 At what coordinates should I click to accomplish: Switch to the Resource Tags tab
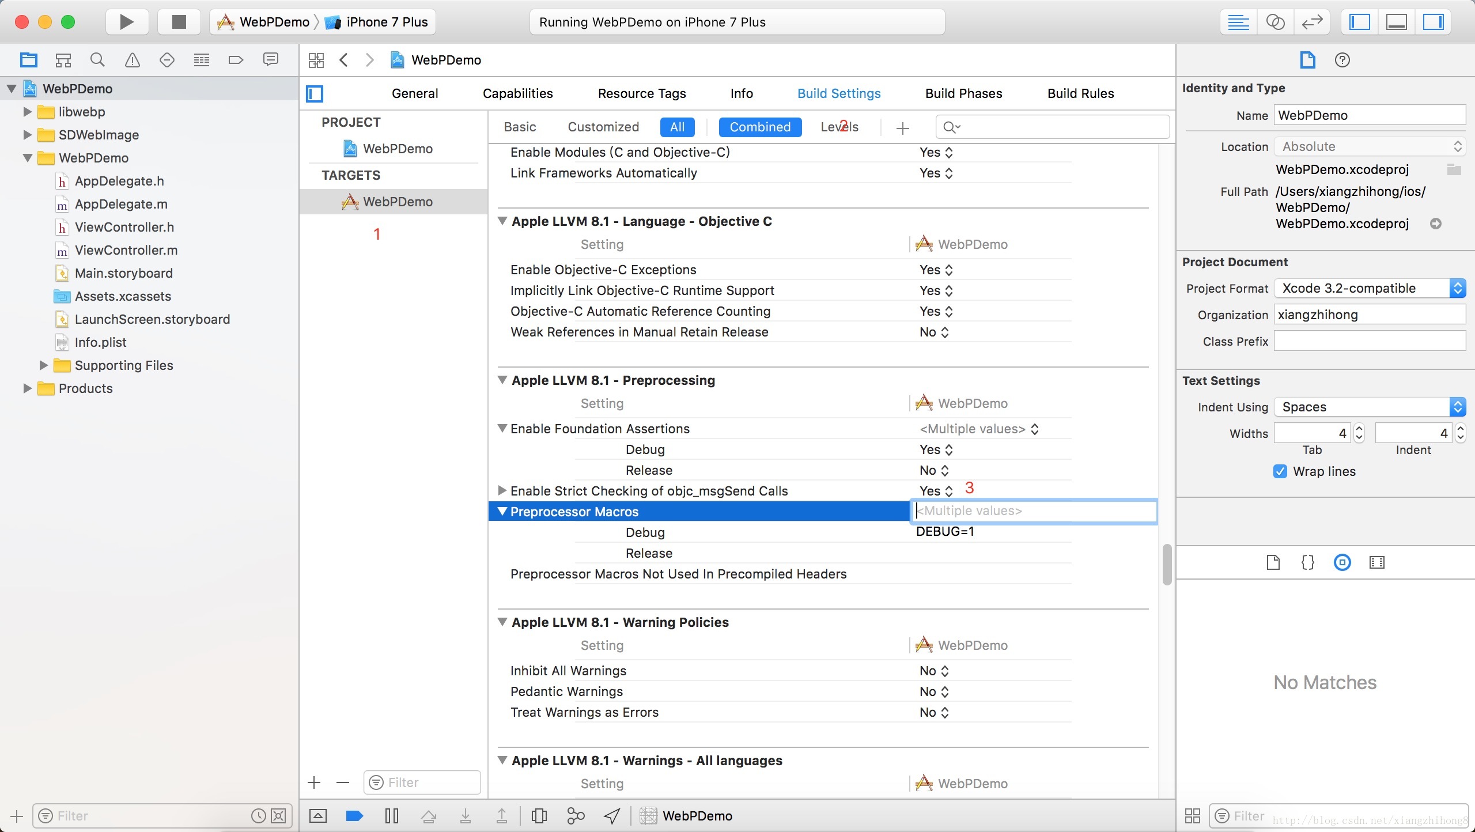point(642,93)
